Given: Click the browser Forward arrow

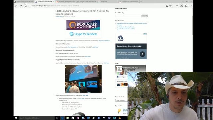Looking at the screenshot, I should [x=21, y=6].
